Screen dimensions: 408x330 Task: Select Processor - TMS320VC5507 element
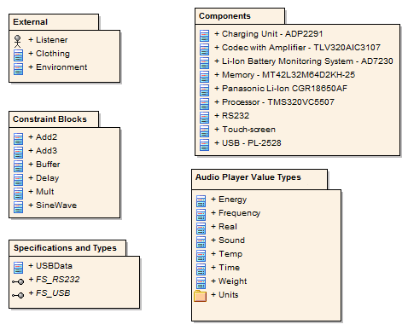(x=275, y=102)
